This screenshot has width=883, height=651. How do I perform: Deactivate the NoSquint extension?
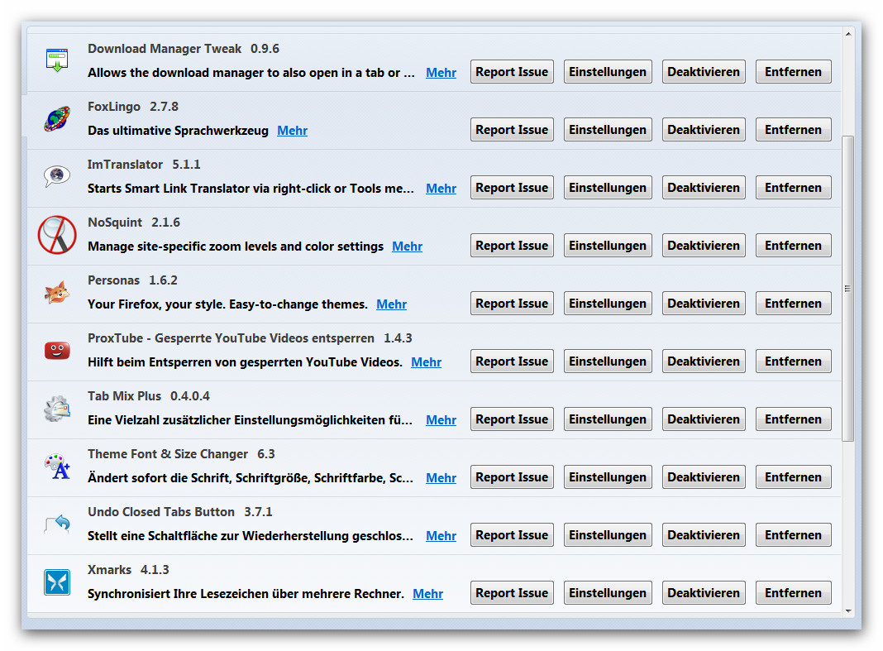pyautogui.click(x=704, y=246)
